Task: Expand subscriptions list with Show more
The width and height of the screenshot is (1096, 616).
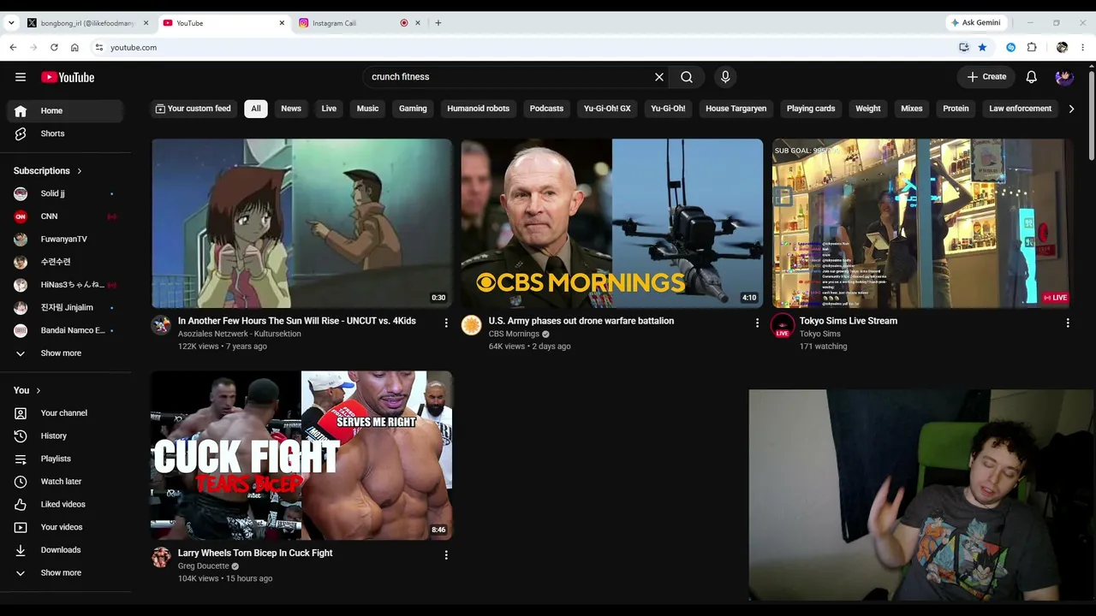Action: coord(65,353)
